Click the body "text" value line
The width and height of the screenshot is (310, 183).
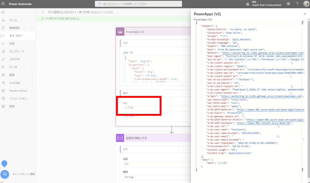coord(217,163)
